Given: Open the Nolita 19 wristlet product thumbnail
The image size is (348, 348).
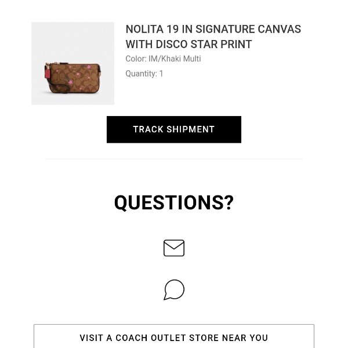Looking at the screenshot, I should (x=72, y=63).
